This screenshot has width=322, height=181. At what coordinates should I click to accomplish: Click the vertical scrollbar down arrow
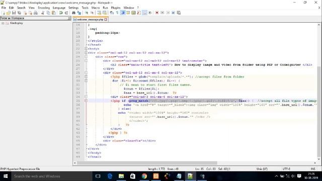click(318, 159)
